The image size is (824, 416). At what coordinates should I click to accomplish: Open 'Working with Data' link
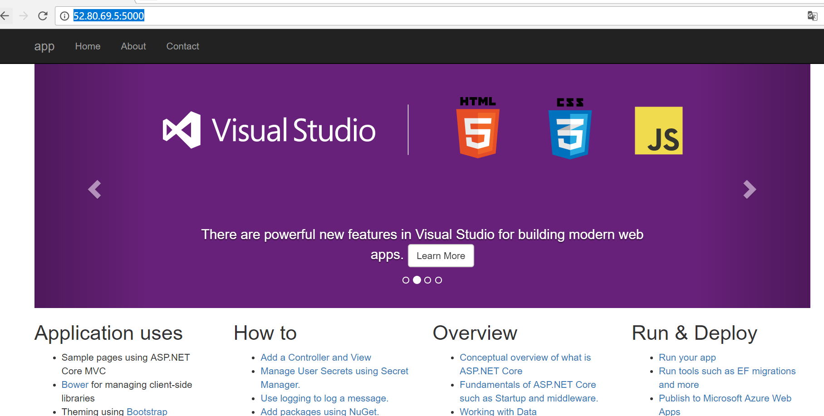(x=498, y=411)
